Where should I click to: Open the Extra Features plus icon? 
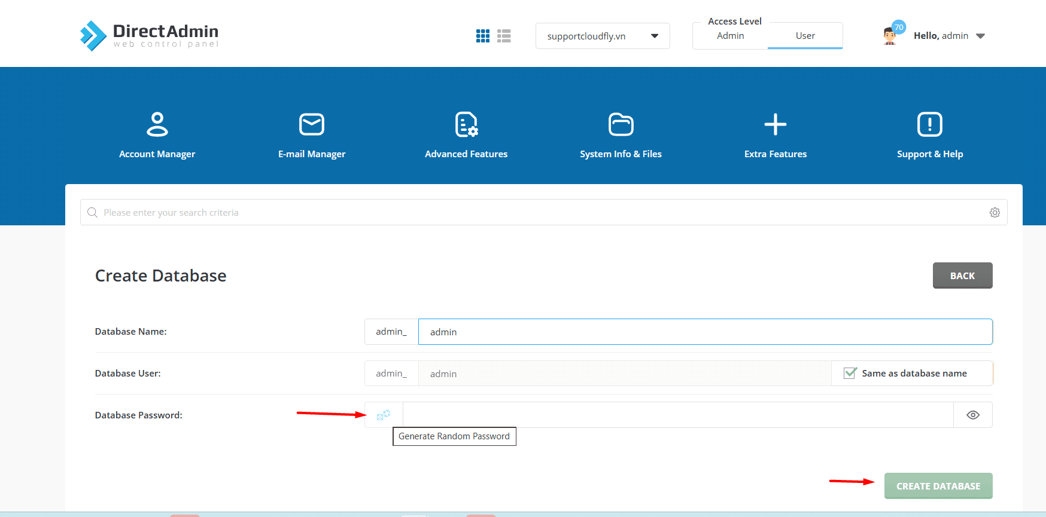[775, 125]
